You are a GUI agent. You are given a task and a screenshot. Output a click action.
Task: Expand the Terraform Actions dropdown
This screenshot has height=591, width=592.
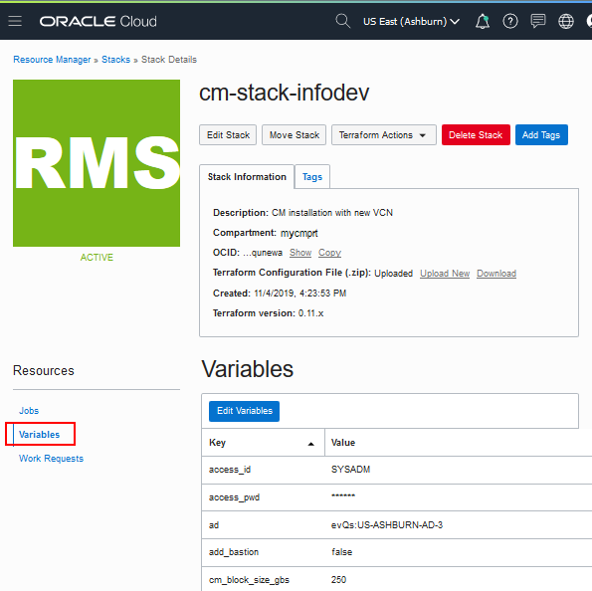384,135
